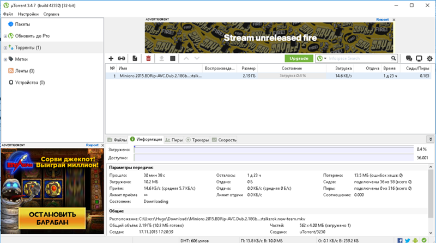Select Метки in the sidebar

(21, 59)
